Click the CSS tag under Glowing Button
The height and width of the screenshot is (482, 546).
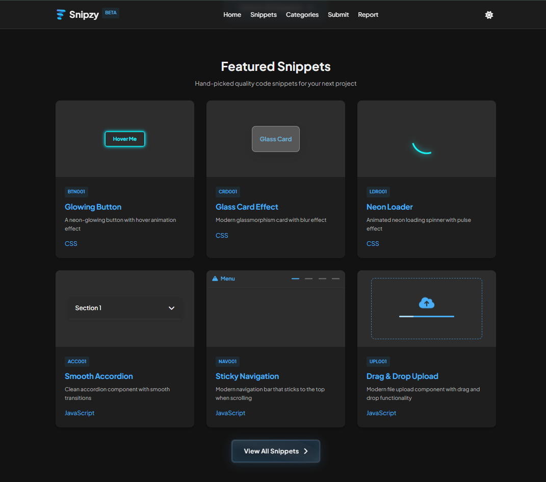click(71, 244)
